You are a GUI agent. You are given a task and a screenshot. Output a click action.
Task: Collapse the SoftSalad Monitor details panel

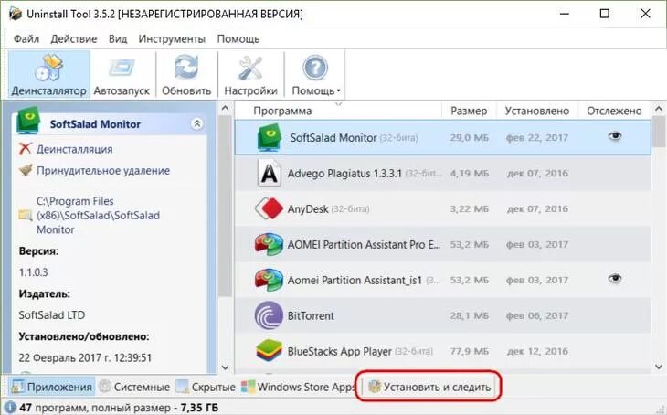[x=197, y=124]
